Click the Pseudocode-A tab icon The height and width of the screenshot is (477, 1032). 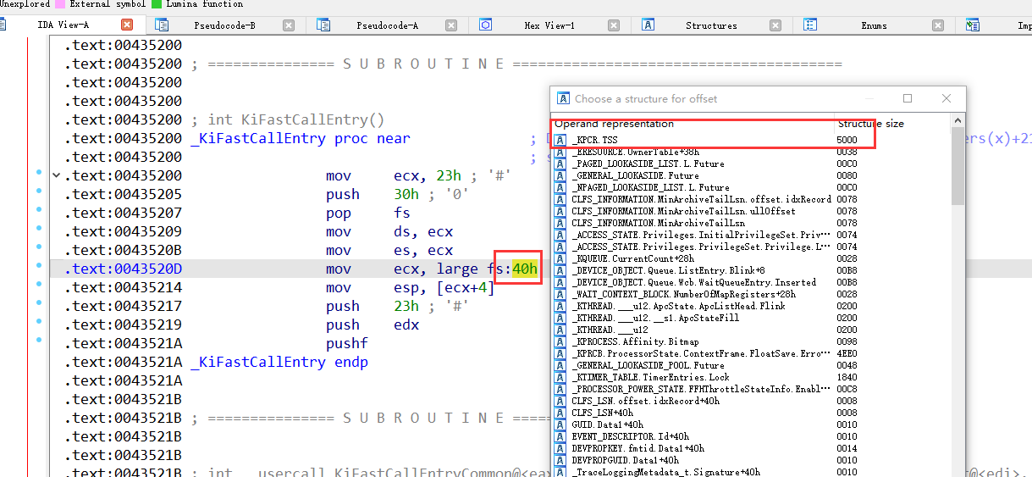(x=323, y=25)
